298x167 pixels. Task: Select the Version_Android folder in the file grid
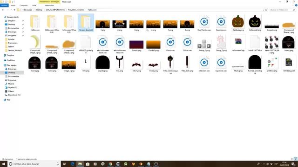[x=86, y=23]
